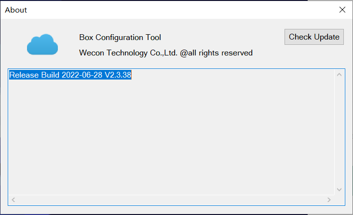The image size is (353, 215).
Task: Click the horizontal scrollbar track middle
Action: coord(171,200)
